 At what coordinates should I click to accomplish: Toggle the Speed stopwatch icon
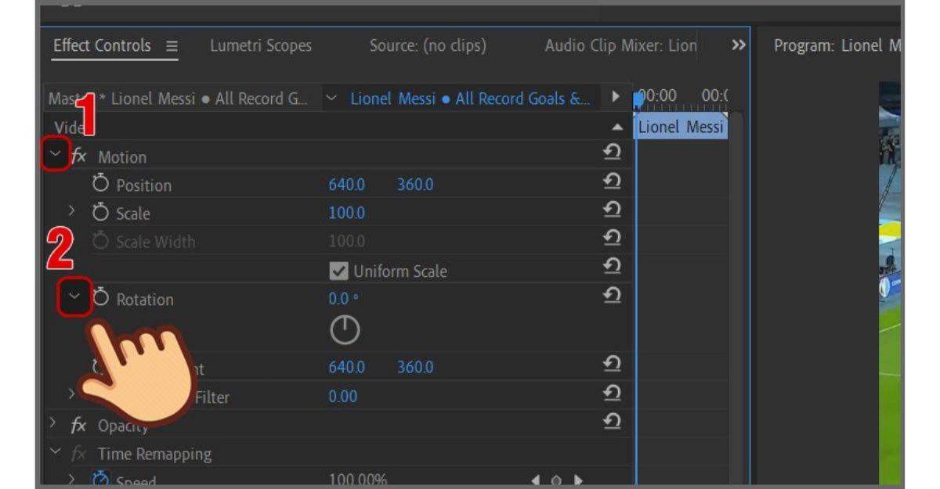click(101, 479)
